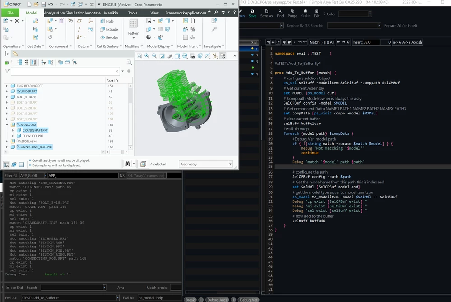This screenshot has width=451, height=302.
Task: Click the Zoom Out icon above the 3D view
Action: pyautogui.click(x=154, y=56)
